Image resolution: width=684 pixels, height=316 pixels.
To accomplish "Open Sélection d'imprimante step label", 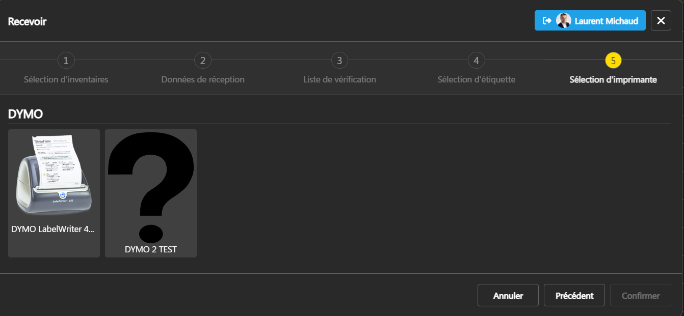I will pos(613,79).
